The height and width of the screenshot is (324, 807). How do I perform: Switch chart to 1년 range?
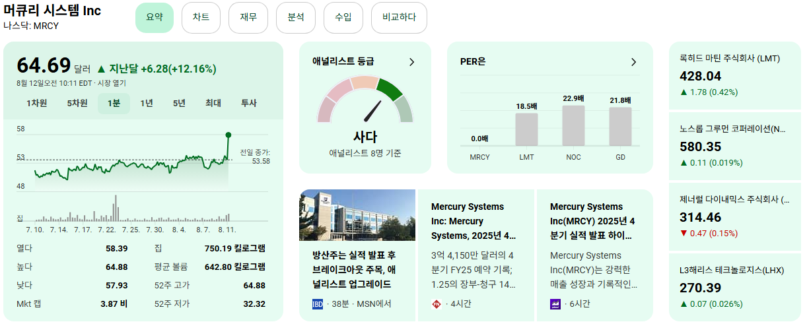coord(147,103)
